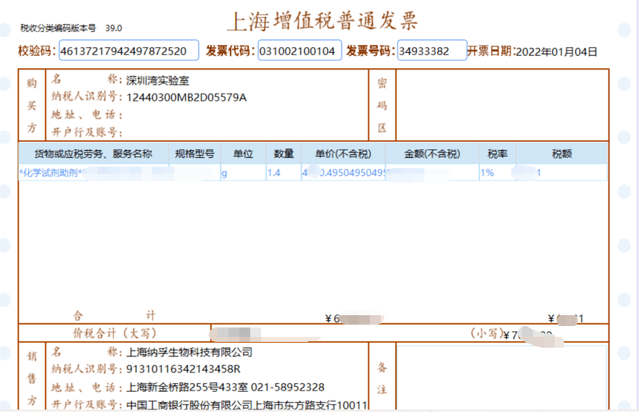Screen dimensions: 639x418
Task: Select the seller name 上海纳孚生物科技有限公司
Action: click(189, 352)
